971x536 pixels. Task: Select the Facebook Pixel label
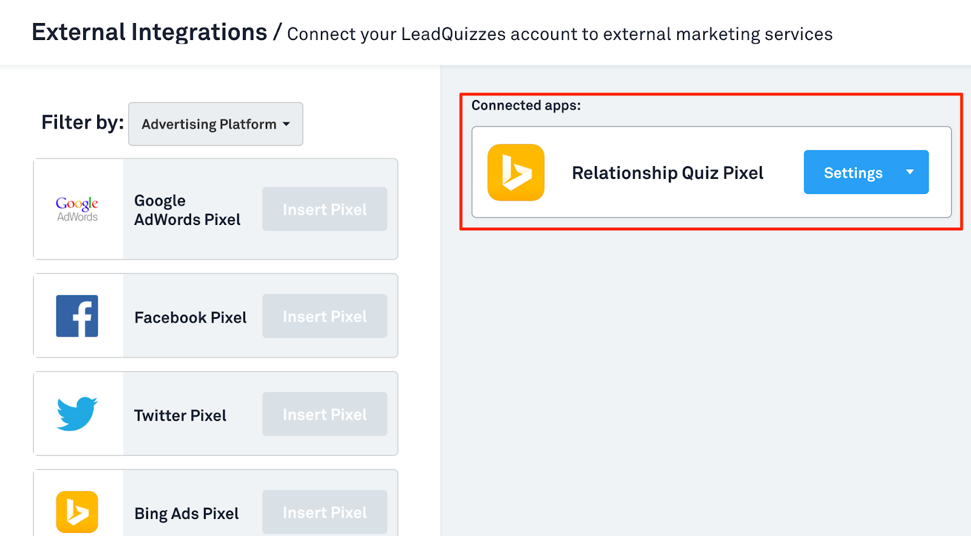191,317
